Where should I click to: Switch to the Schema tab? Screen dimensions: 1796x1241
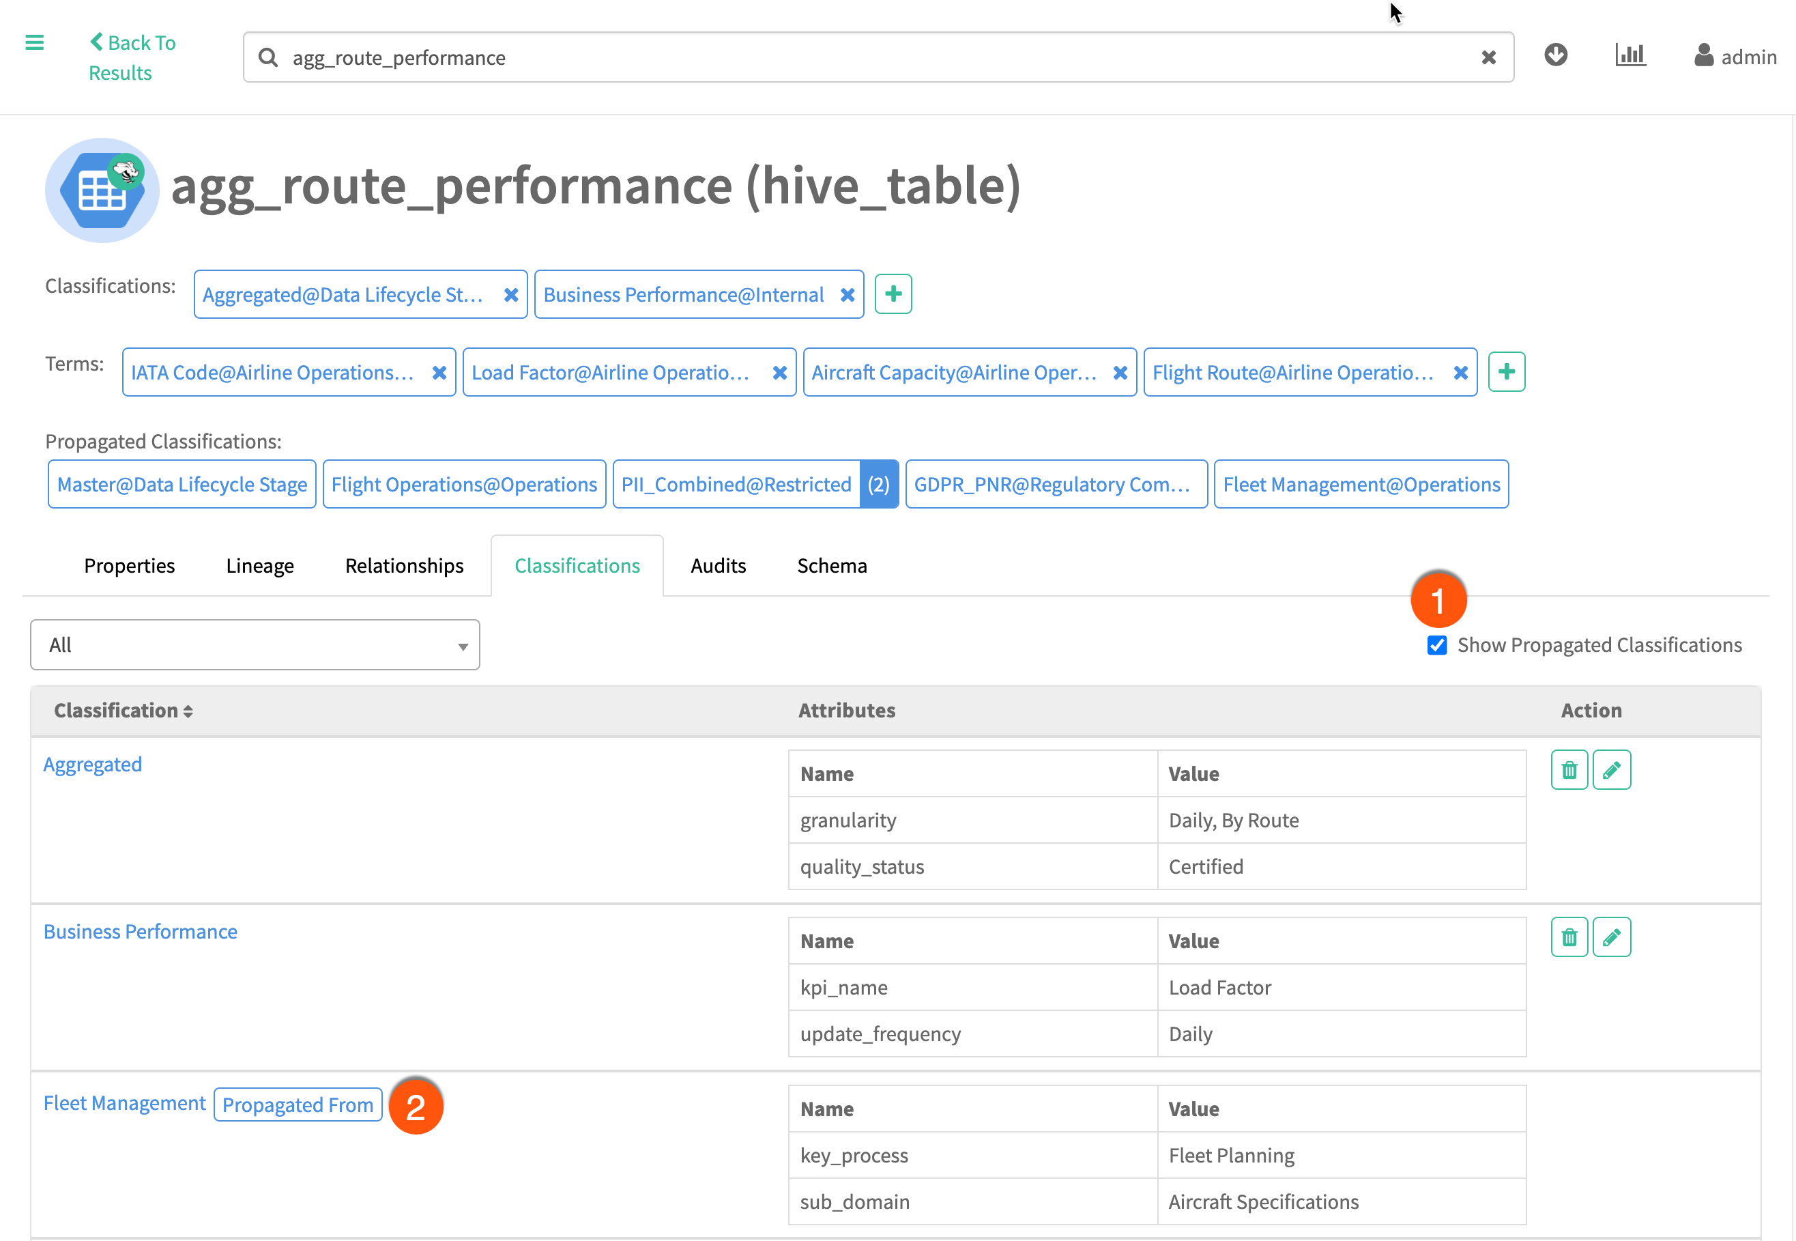tap(832, 566)
